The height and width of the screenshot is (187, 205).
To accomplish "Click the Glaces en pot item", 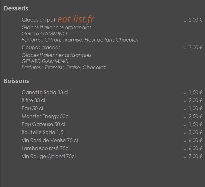I will [39, 20].
